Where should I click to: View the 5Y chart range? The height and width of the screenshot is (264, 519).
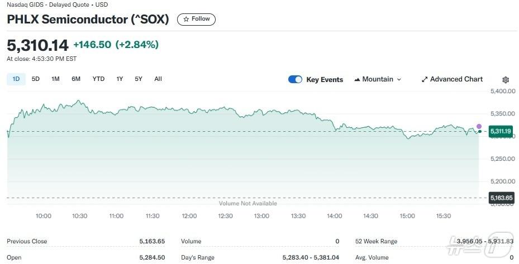click(x=139, y=79)
